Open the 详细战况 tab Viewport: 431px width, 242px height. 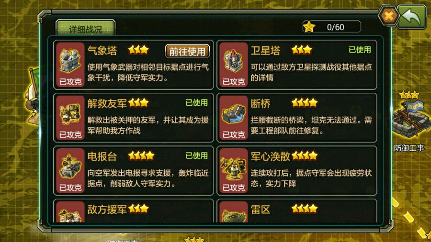coord(86,28)
